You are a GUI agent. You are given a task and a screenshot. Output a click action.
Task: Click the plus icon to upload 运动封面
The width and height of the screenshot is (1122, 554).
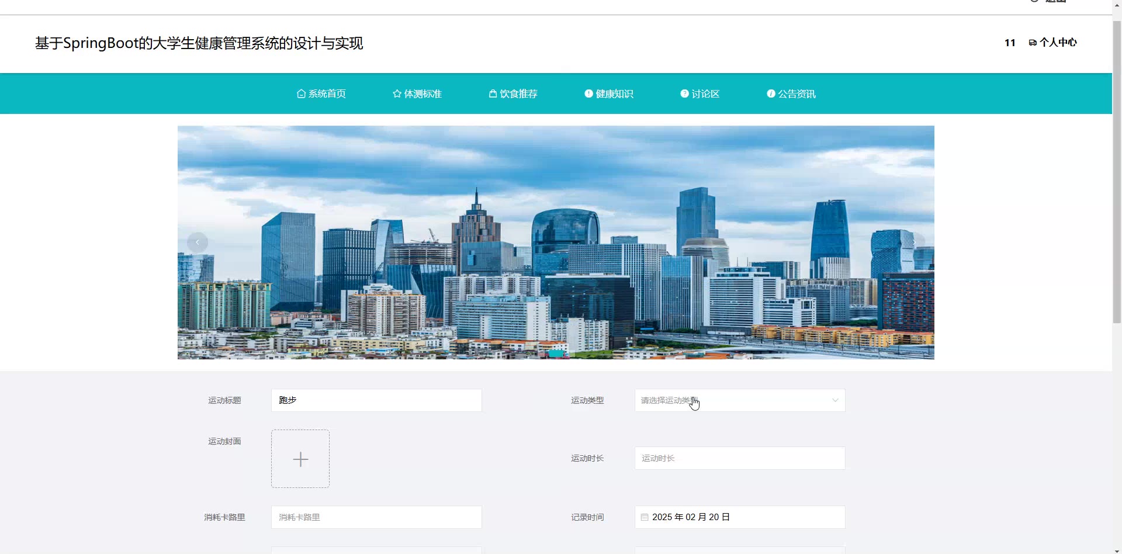coord(300,459)
